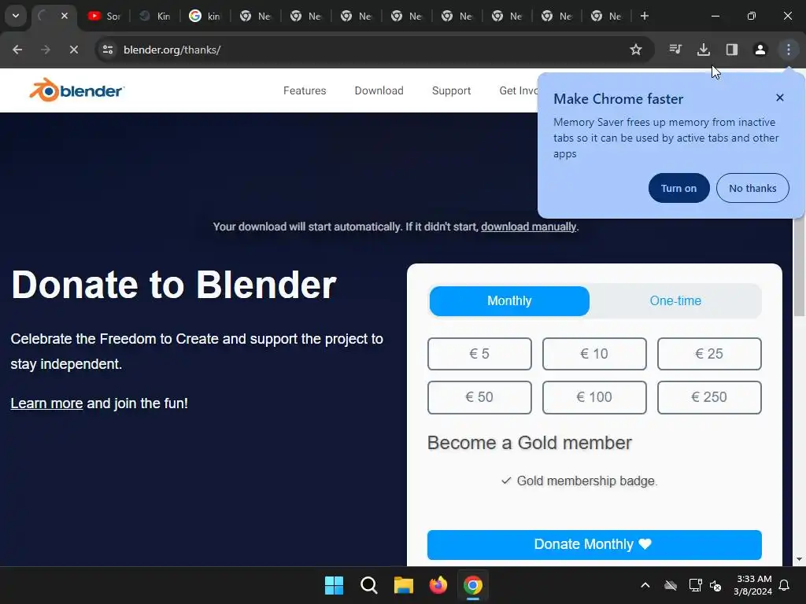
Task: Open media controls icon in toolbar
Action: click(675, 50)
